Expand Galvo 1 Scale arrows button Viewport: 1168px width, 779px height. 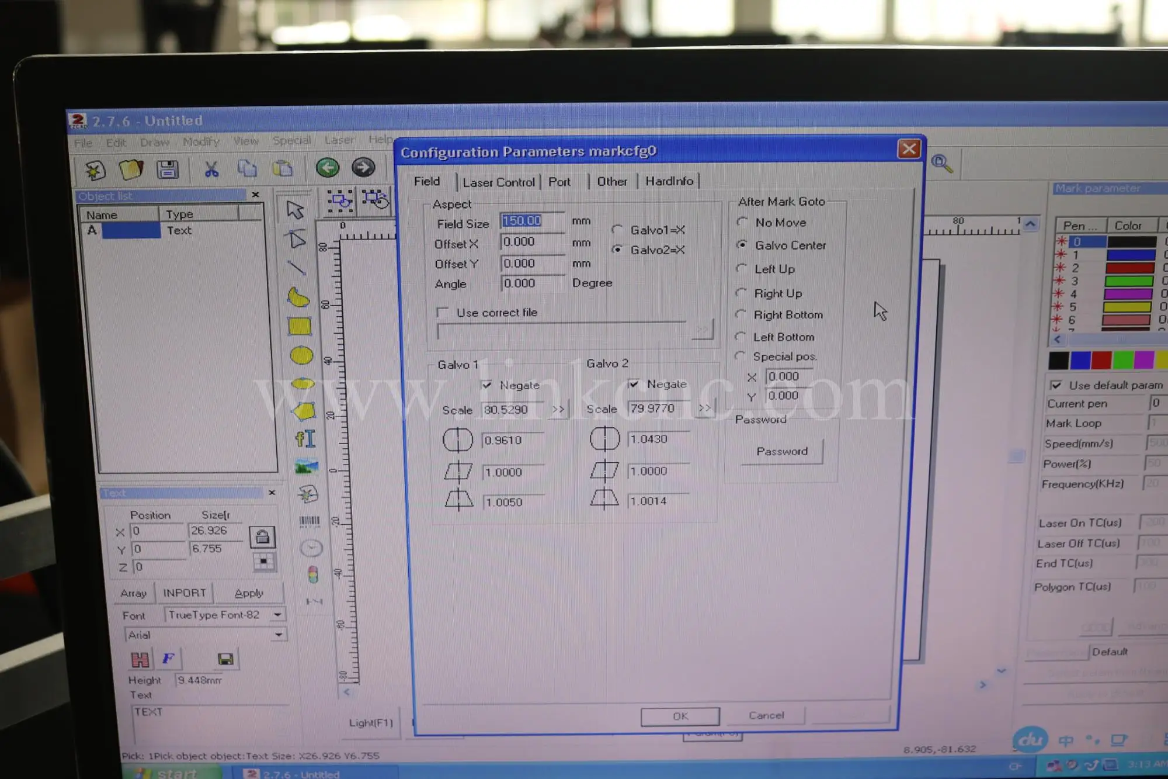[x=558, y=410]
